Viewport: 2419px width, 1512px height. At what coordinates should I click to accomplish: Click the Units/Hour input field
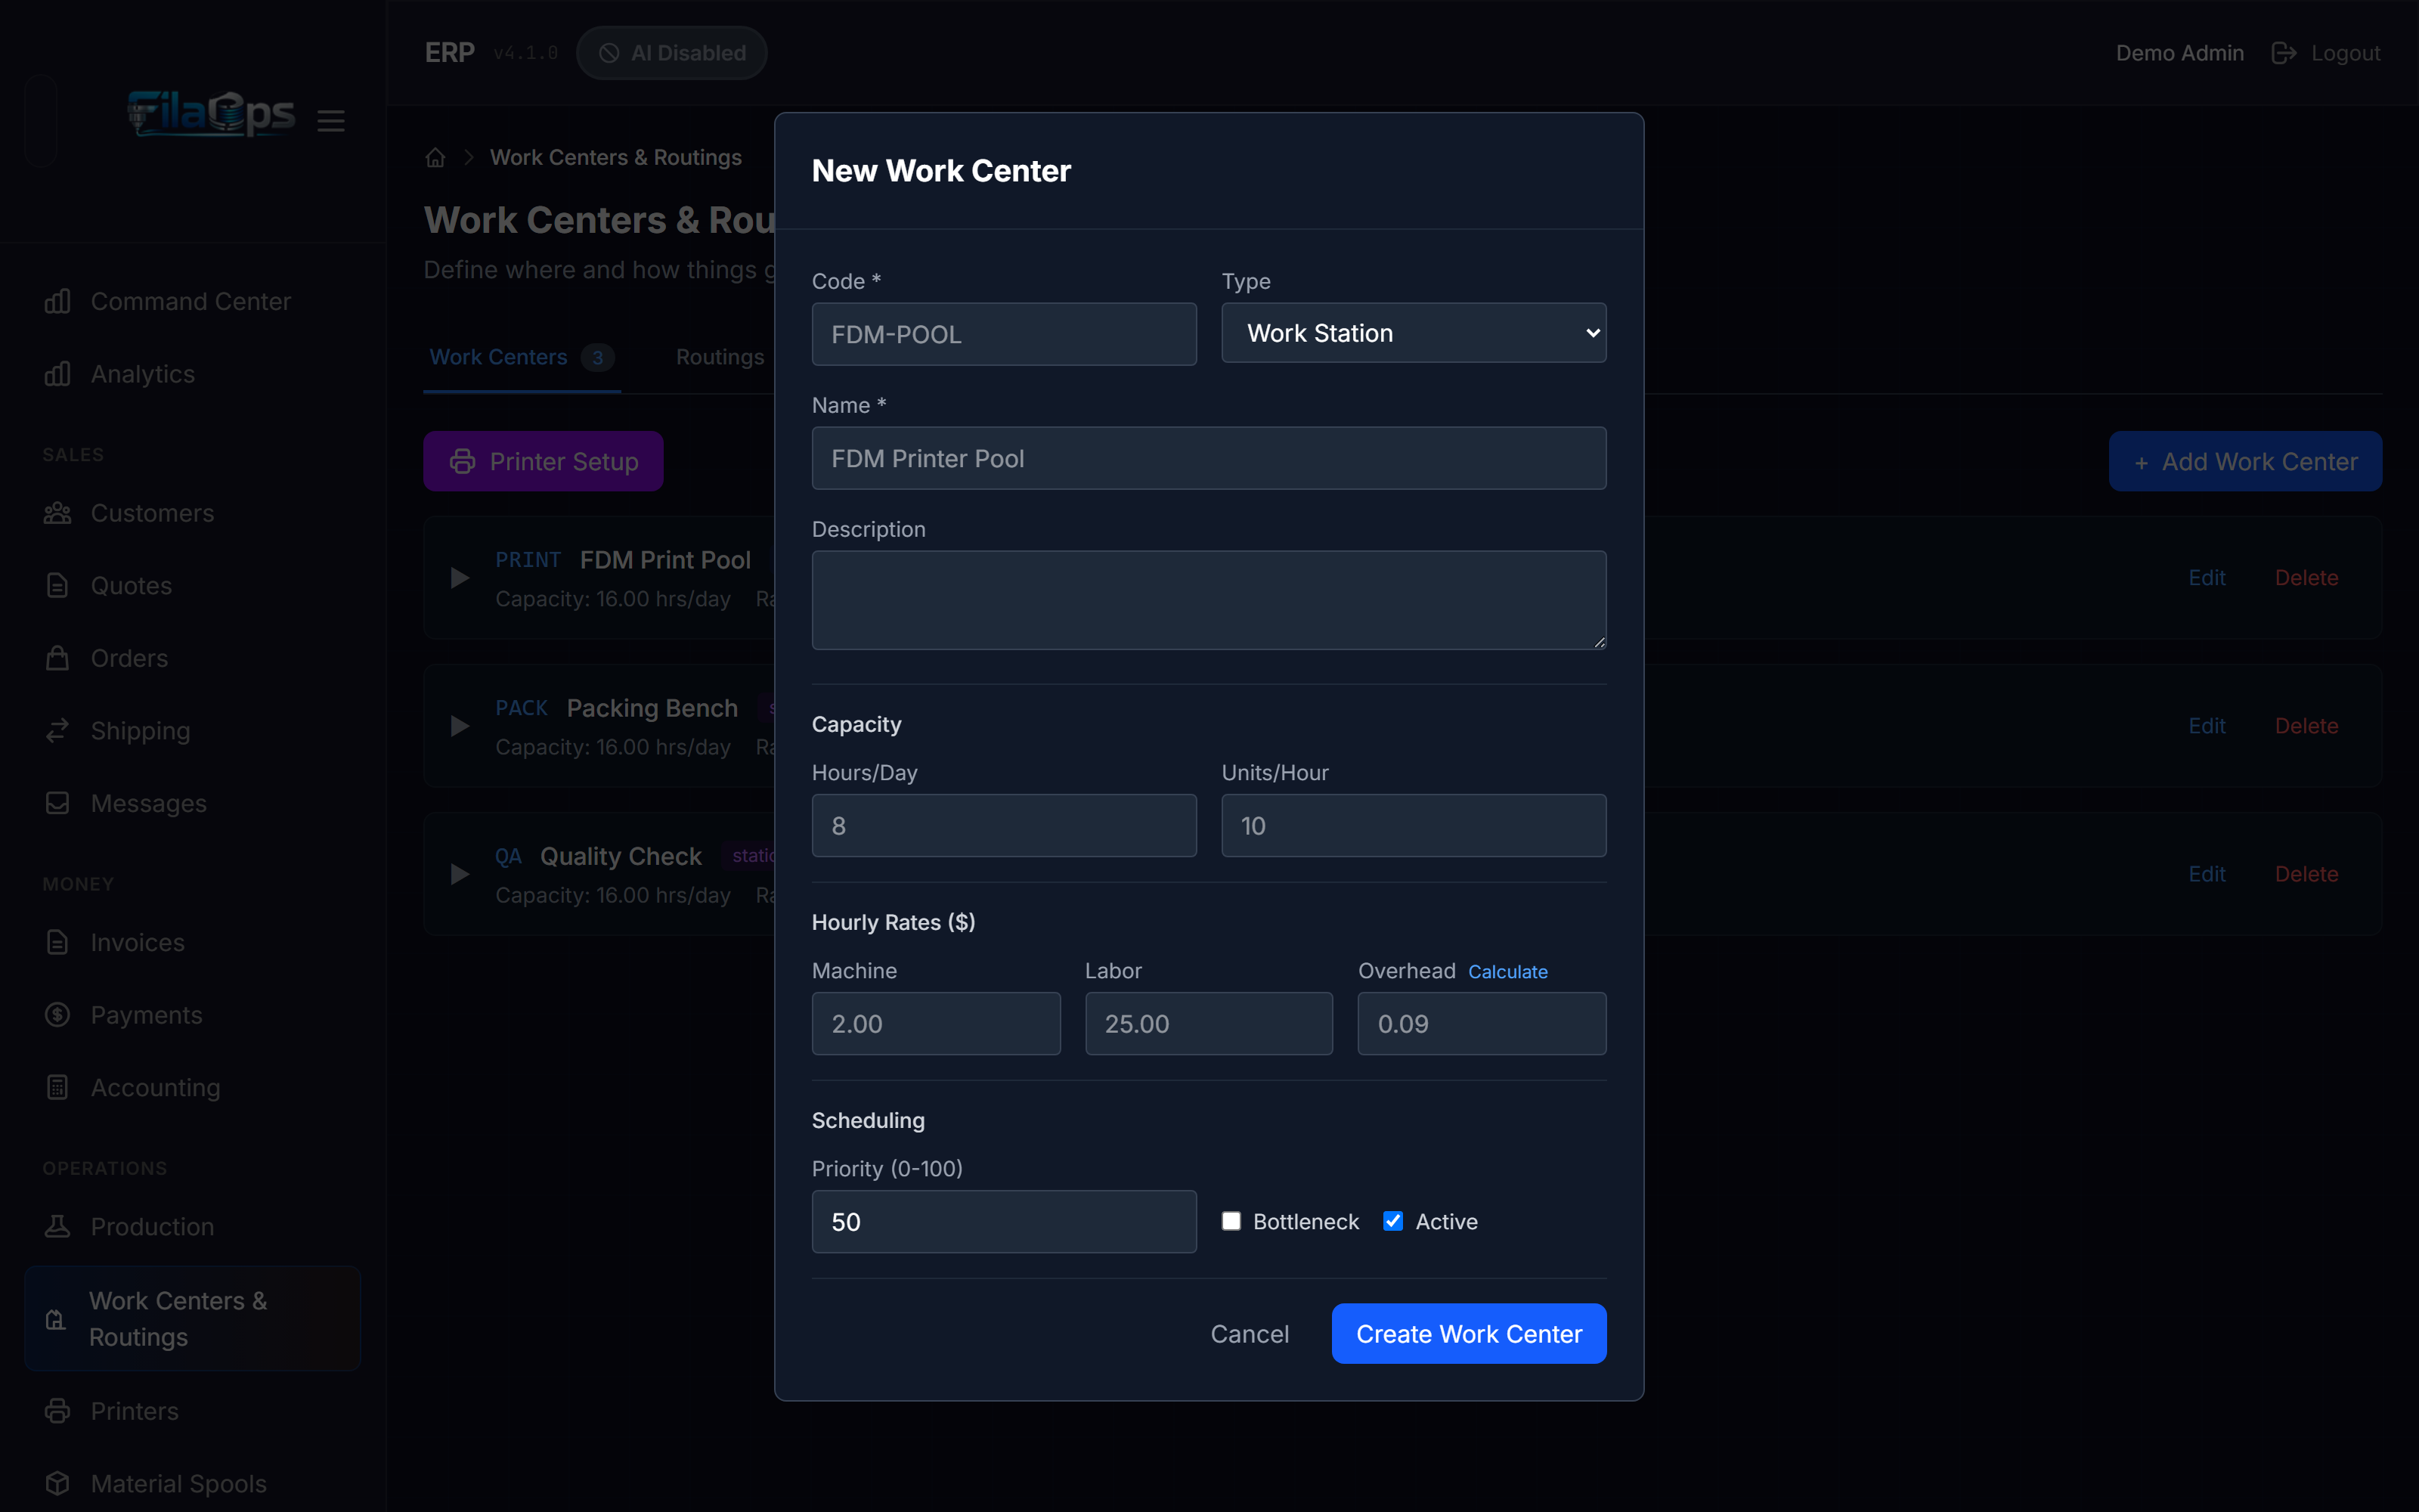coord(1414,825)
